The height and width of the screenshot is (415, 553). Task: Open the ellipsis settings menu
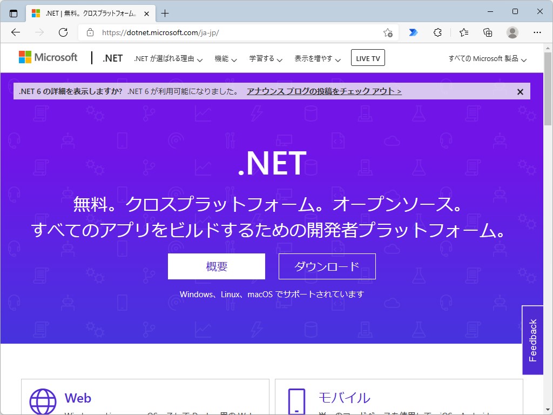click(538, 32)
